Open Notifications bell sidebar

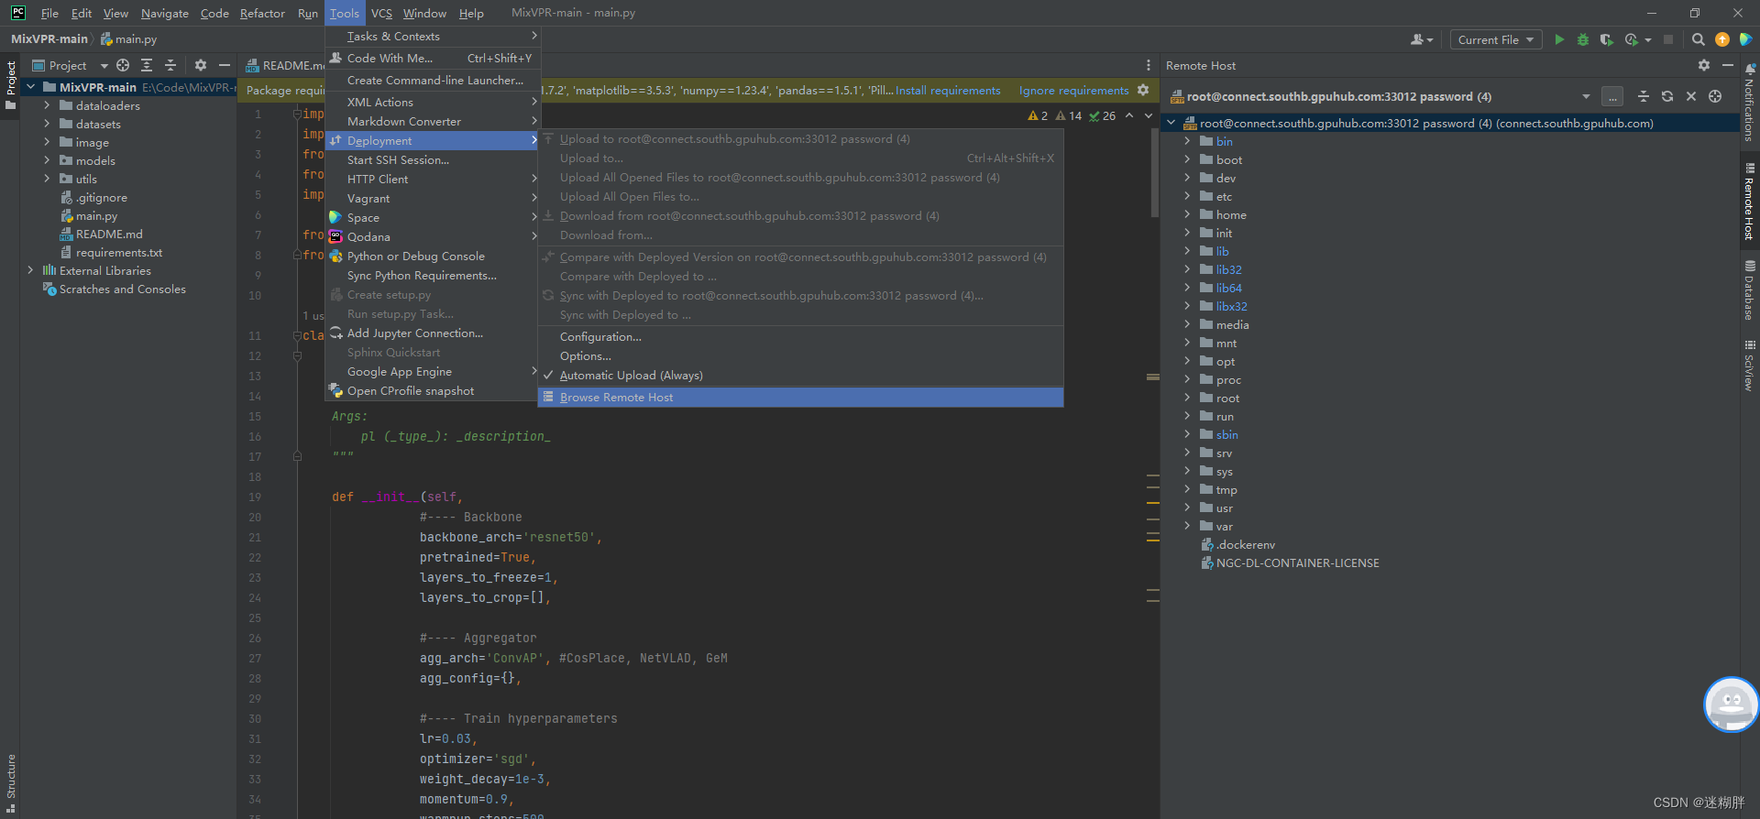pyautogui.click(x=1750, y=103)
